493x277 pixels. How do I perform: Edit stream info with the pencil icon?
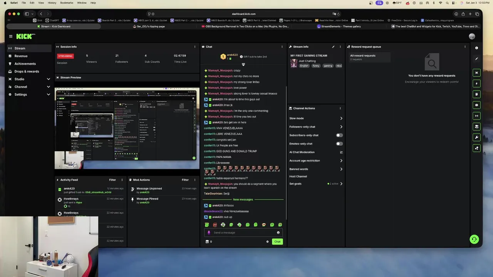[333, 47]
